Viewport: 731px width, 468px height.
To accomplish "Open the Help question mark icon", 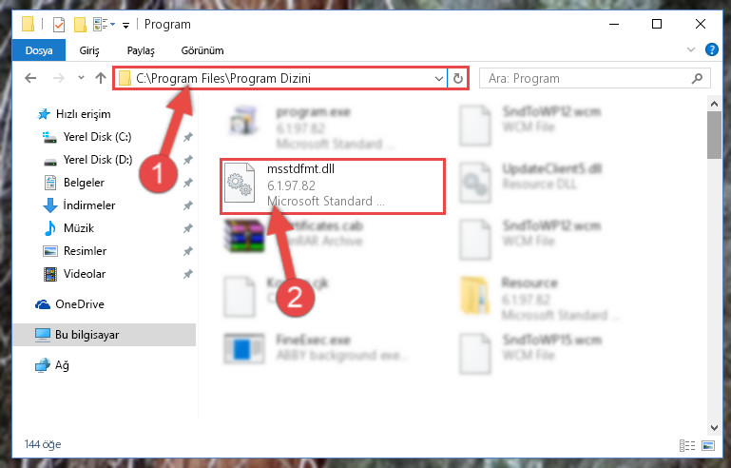I will [711, 49].
